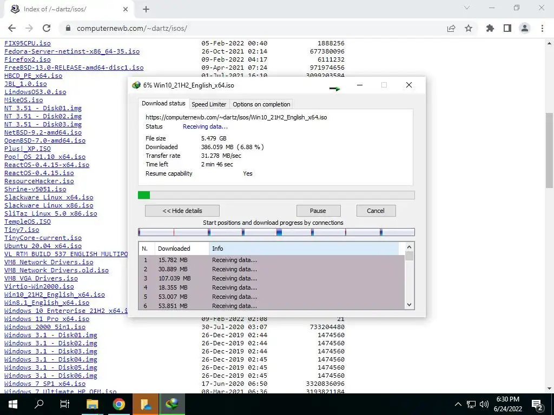Bookmark this page with the star icon
This screenshot has height=415, width=554.
469,28
